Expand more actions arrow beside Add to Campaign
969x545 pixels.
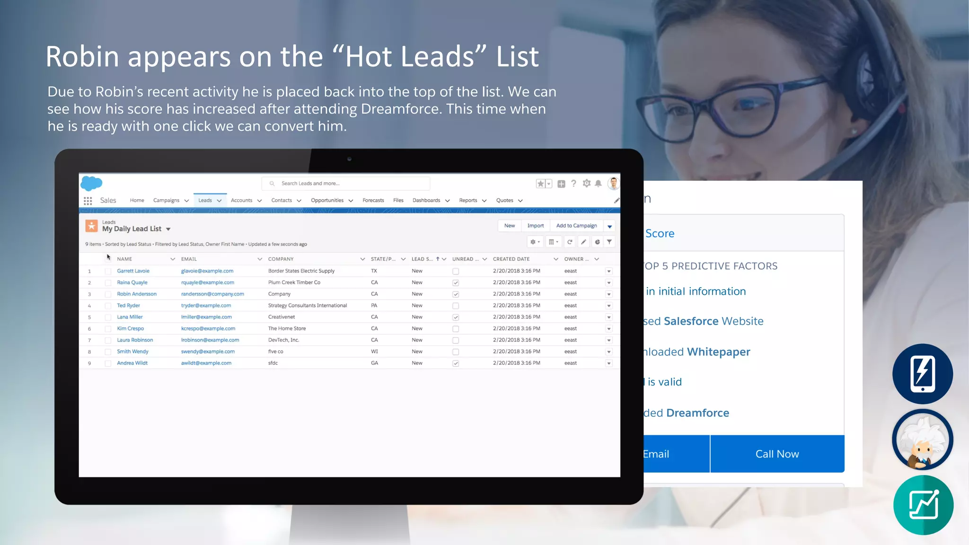click(609, 226)
